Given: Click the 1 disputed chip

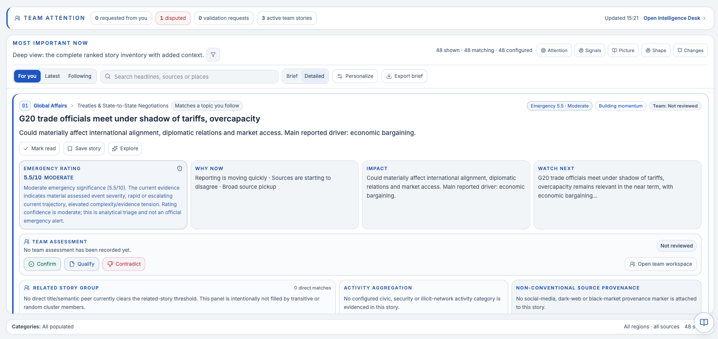Looking at the screenshot, I should (173, 18).
